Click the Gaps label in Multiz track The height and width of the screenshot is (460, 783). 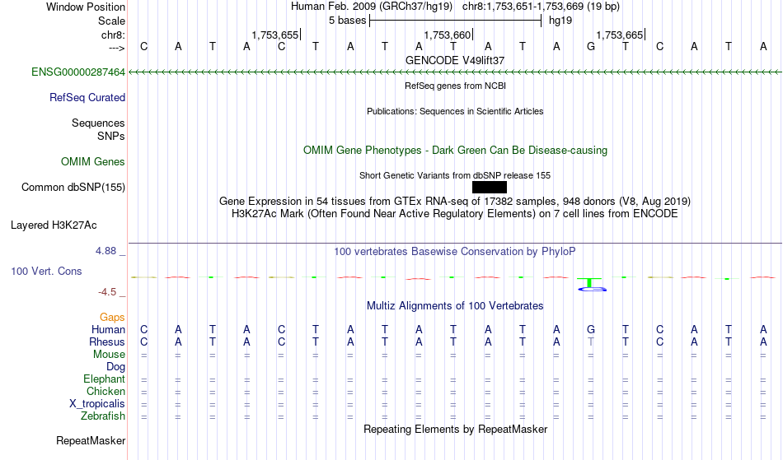(112, 318)
